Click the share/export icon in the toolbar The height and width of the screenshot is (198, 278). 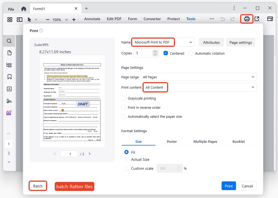[x=257, y=19]
